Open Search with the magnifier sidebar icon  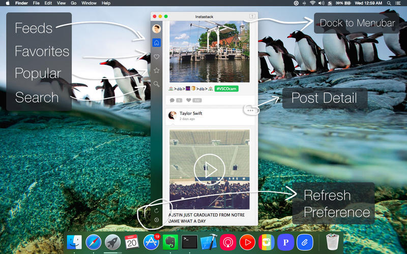(x=157, y=84)
